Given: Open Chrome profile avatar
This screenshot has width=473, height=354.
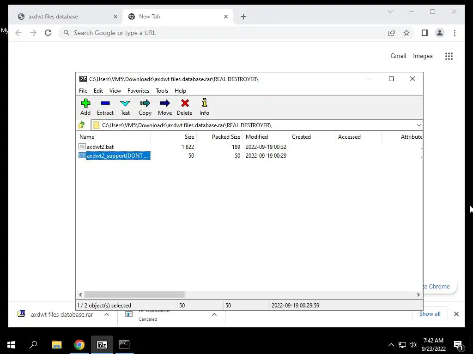Looking at the screenshot, I should (x=440, y=33).
